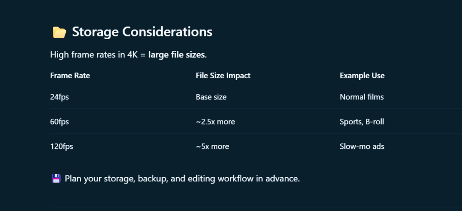Screen dimensions: 462x211
Task: Click the Frame Rate column header
Action: 70,76
